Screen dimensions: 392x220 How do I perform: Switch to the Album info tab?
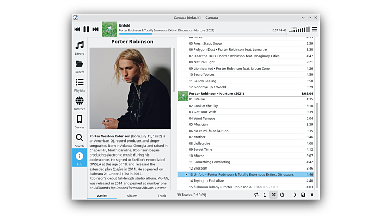tap(132, 196)
